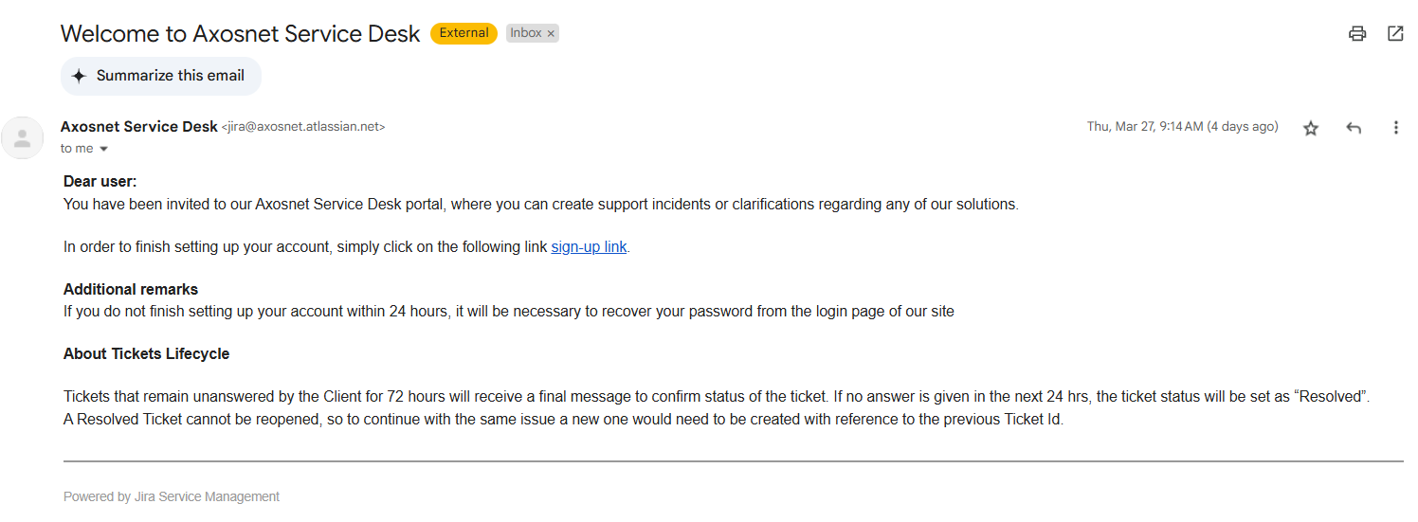
Task: Open the sign-up link in the email
Action: click(x=589, y=247)
